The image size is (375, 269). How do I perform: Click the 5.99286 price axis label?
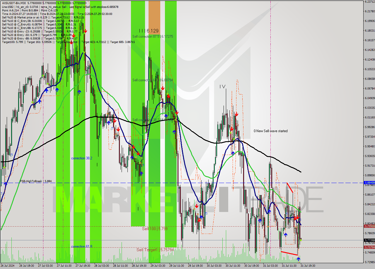click(370, 127)
